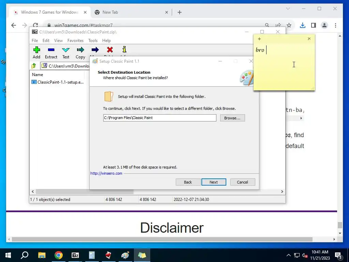This screenshot has height=262, width=349.
Task: Open the View menu in 7-Zip
Action: [x=58, y=41]
